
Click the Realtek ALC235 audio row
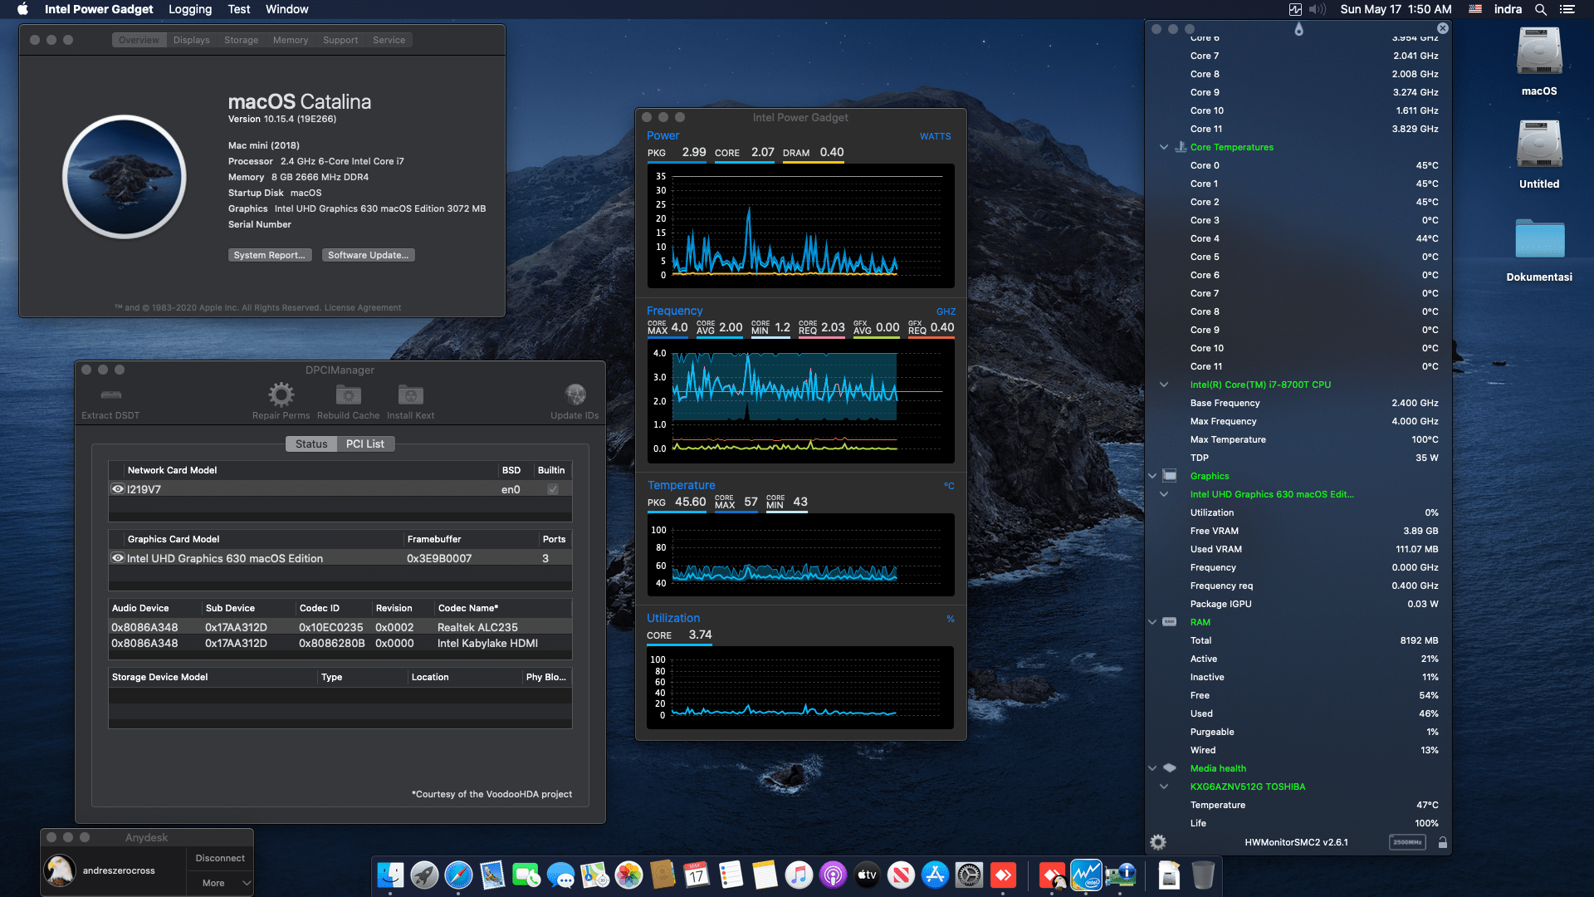[340, 627]
